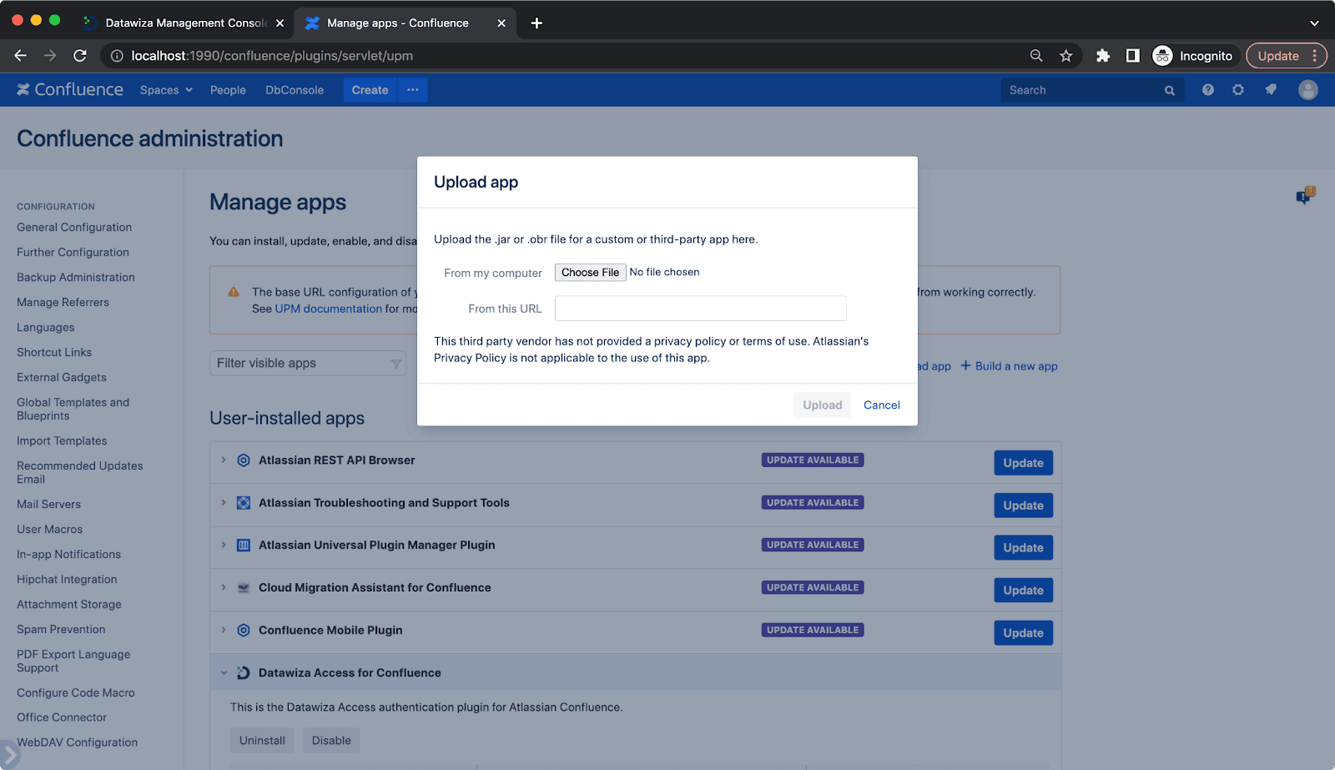Click Cancel in Upload app dialog
1335x770 pixels.
[x=881, y=405]
